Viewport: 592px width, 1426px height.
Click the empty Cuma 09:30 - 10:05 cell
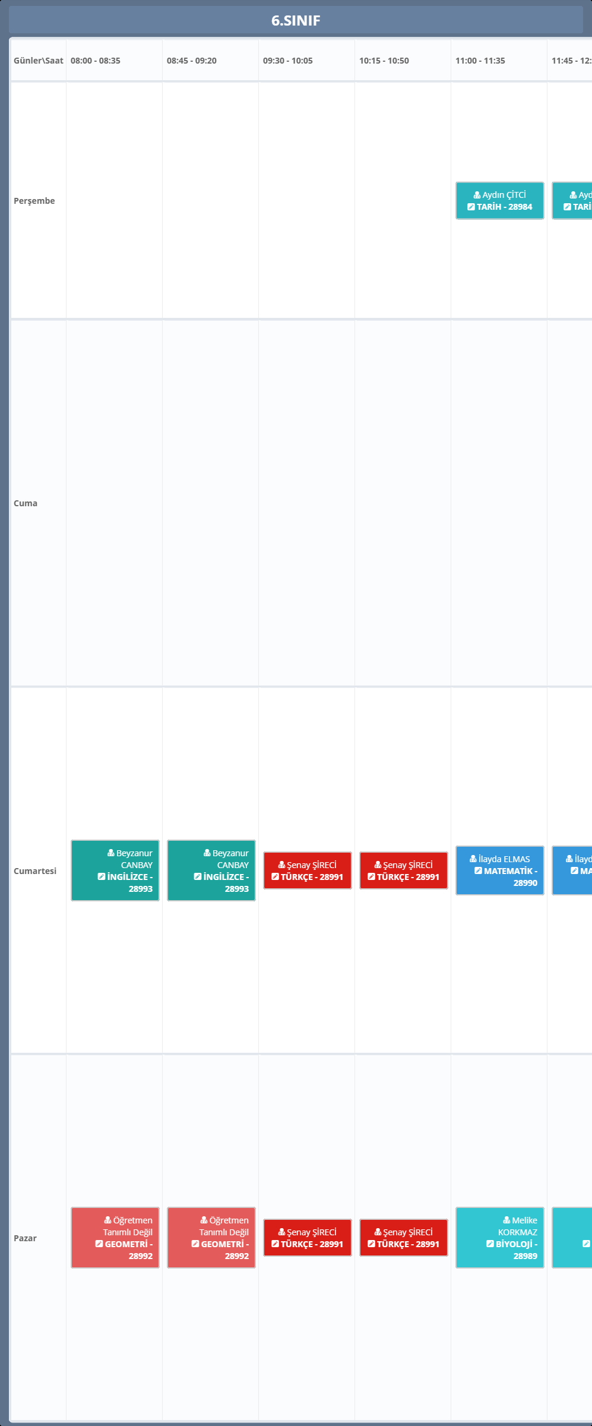[306, 503]
